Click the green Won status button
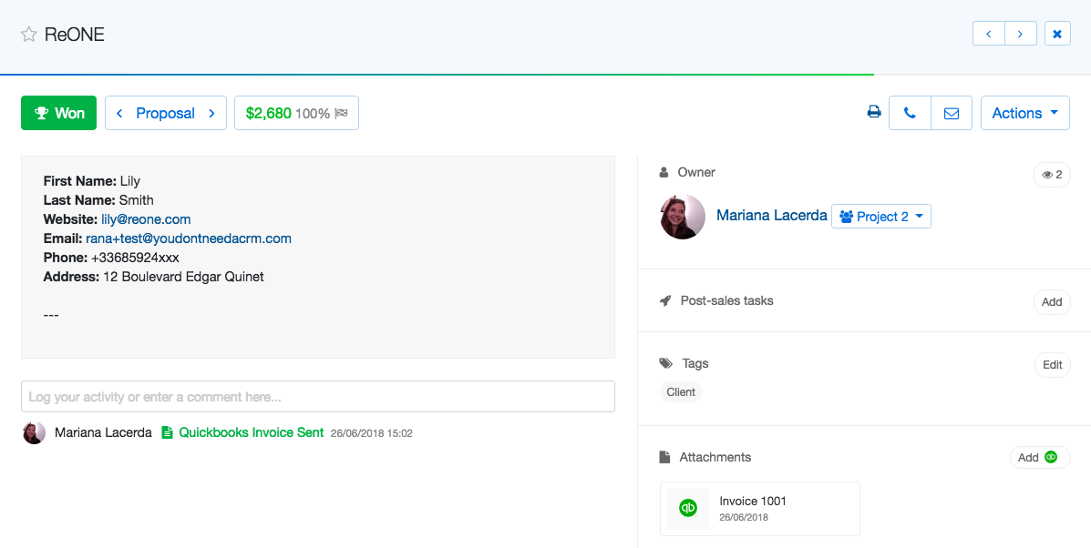Viewport: 1091px width, 548px height. 58,113
